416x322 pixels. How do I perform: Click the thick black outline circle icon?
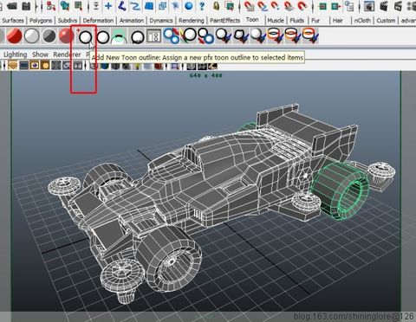[x=138, y=36]
